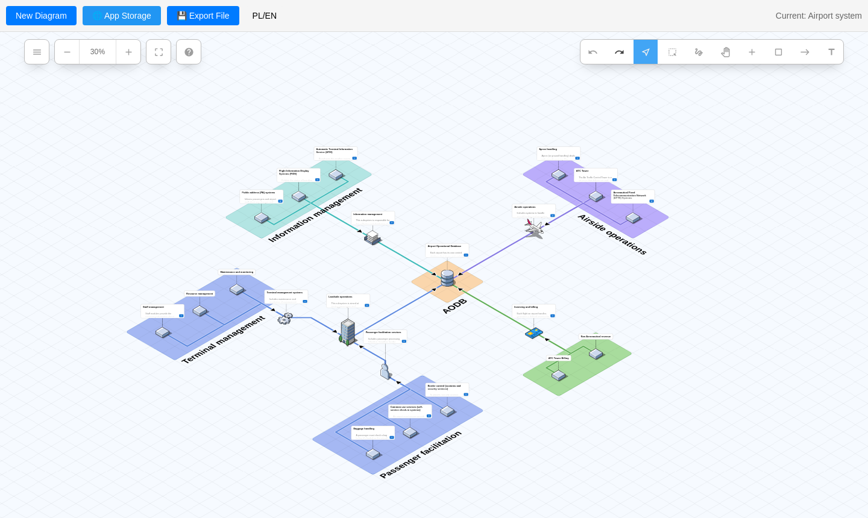Choose the rectangular lasso select tool
Viewport: 868px width, 518px height.
click(x=672, y=52)
